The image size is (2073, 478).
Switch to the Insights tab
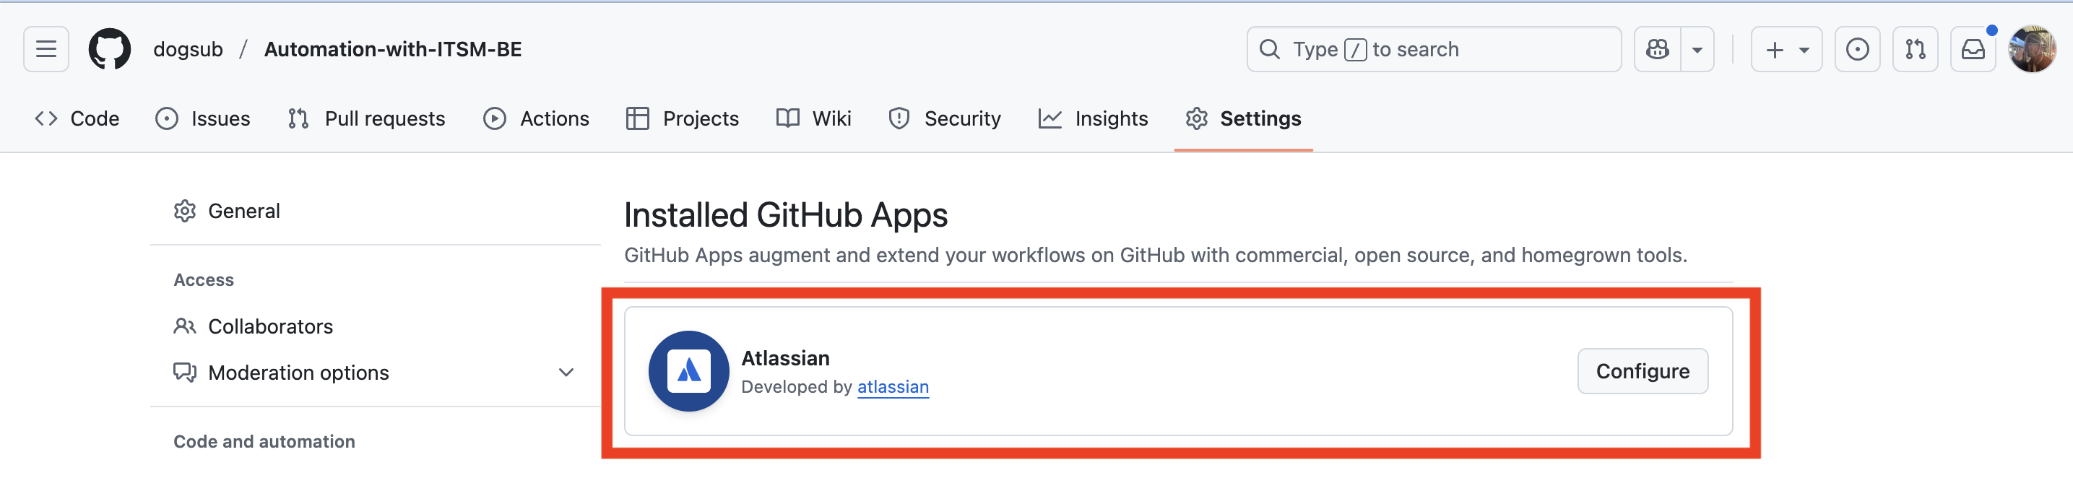click(x=1093, y=118)
